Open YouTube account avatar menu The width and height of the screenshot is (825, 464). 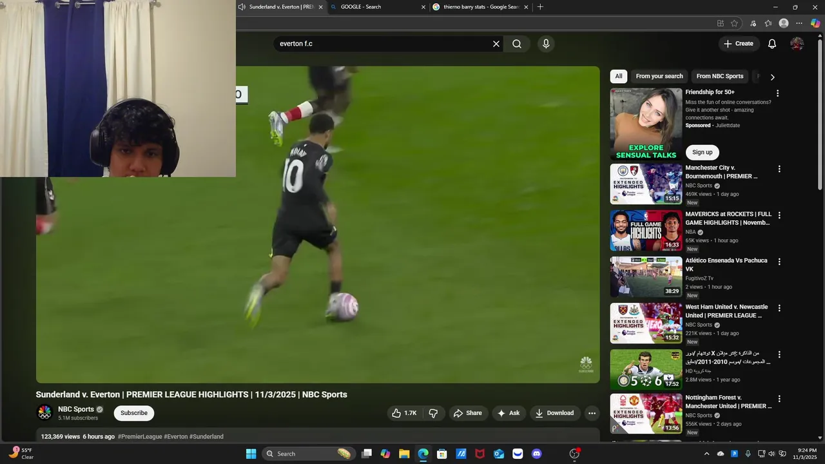coord(797,44)
